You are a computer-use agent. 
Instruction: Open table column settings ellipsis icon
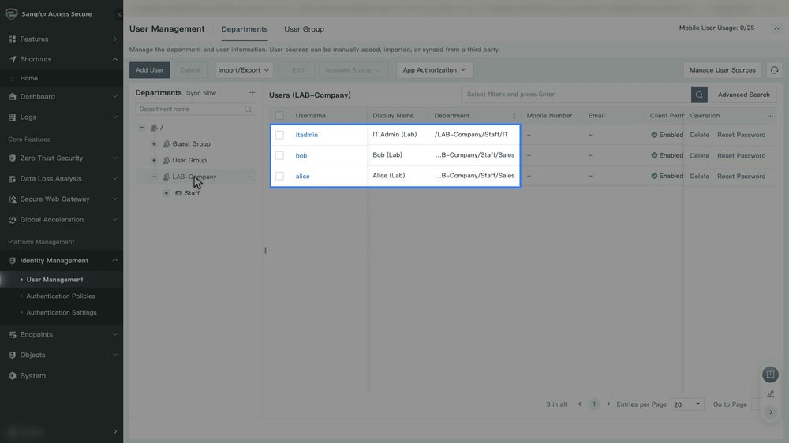[x=770, y=116]
